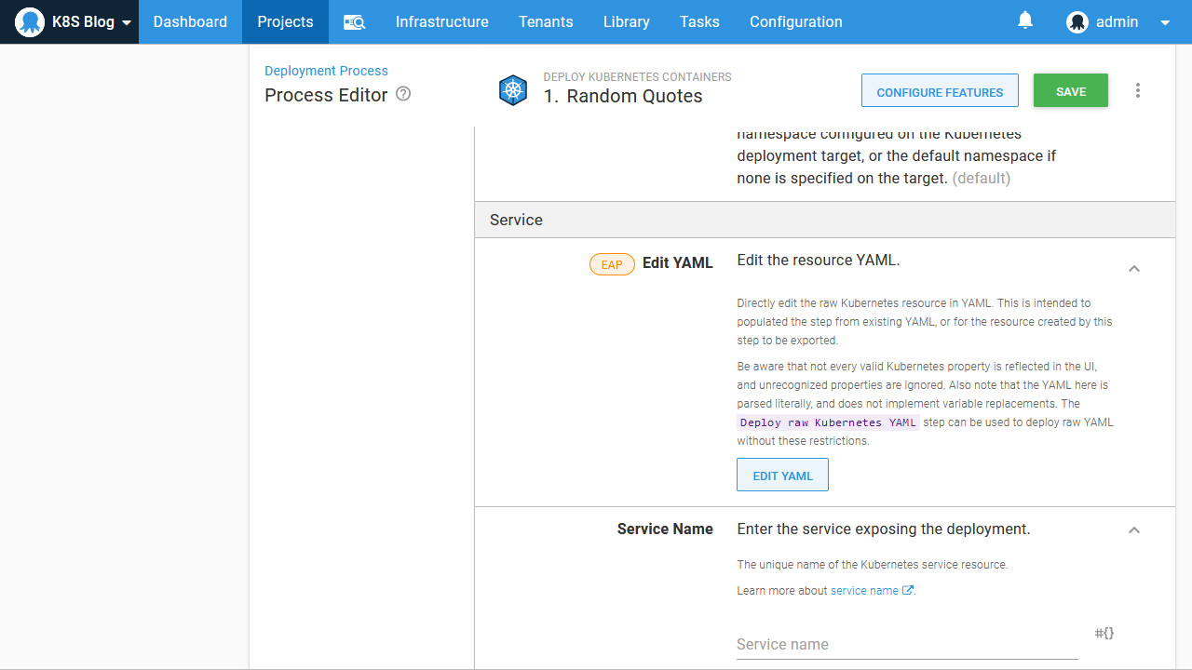
Task: Expand the admin user menu arrow
Action: click(x=1165, y=23)
